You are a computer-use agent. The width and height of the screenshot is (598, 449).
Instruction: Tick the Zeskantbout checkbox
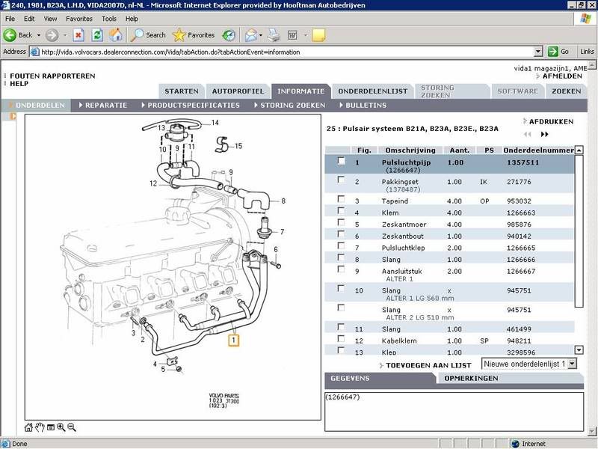pyautogui.click(x=342, y=234)
